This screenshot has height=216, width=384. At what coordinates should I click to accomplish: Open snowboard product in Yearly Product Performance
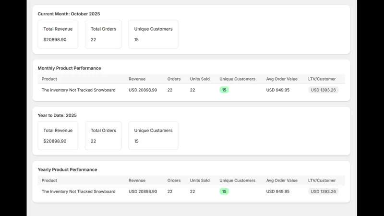click(78, 191)
